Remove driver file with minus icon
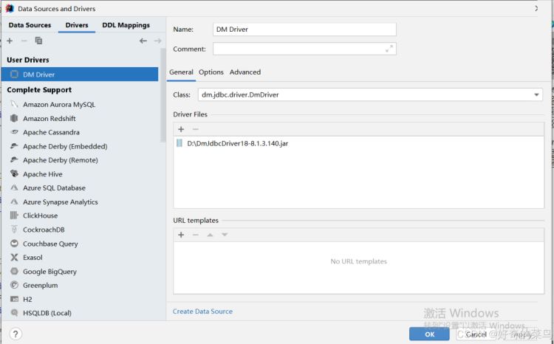 pos(196,129)
